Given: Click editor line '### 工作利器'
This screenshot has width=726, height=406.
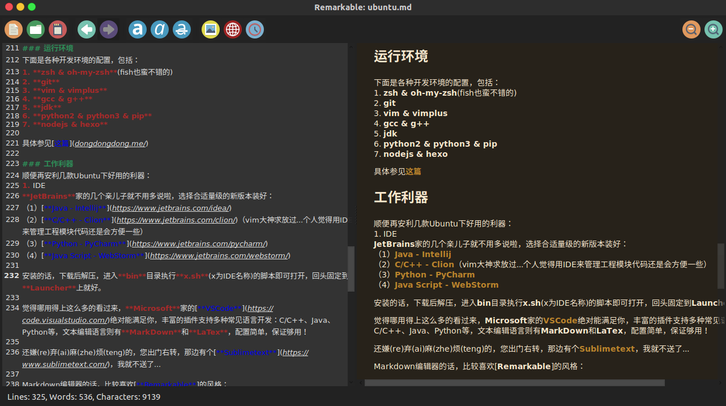Looking at the screenshot, I should click(48, 164).
